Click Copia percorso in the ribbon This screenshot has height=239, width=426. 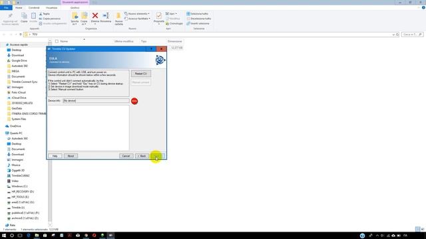click(x=50, y=19)
